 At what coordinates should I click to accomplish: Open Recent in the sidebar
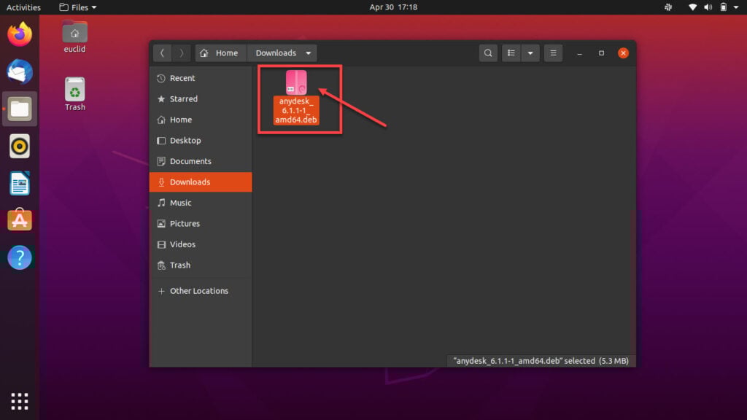(x=201, y=78)
